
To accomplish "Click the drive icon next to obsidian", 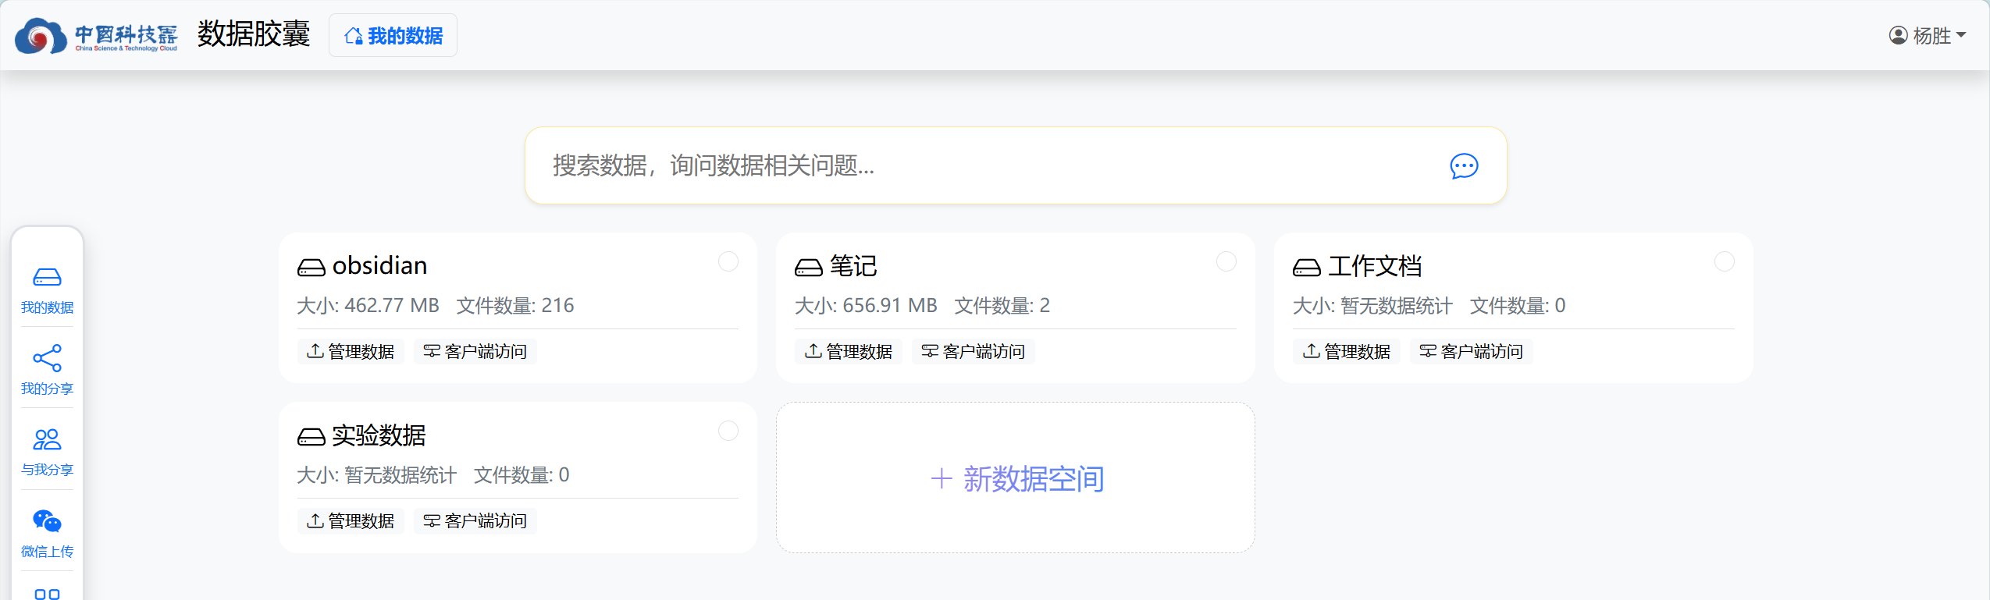I will [x=311, y=268].
